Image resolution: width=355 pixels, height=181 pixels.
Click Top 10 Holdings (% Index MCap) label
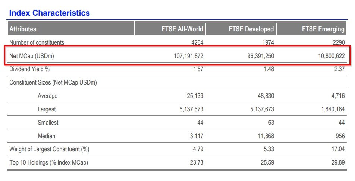49,163
